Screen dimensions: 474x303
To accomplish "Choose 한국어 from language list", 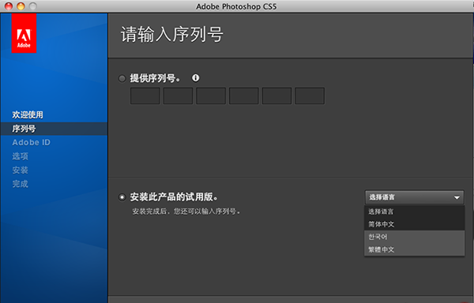I will [x=415, y=237].
